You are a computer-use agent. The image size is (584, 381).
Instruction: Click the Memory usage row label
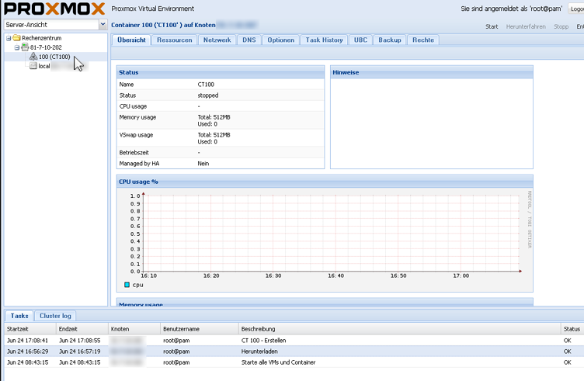pyautogui.click(x=137, y=117)
